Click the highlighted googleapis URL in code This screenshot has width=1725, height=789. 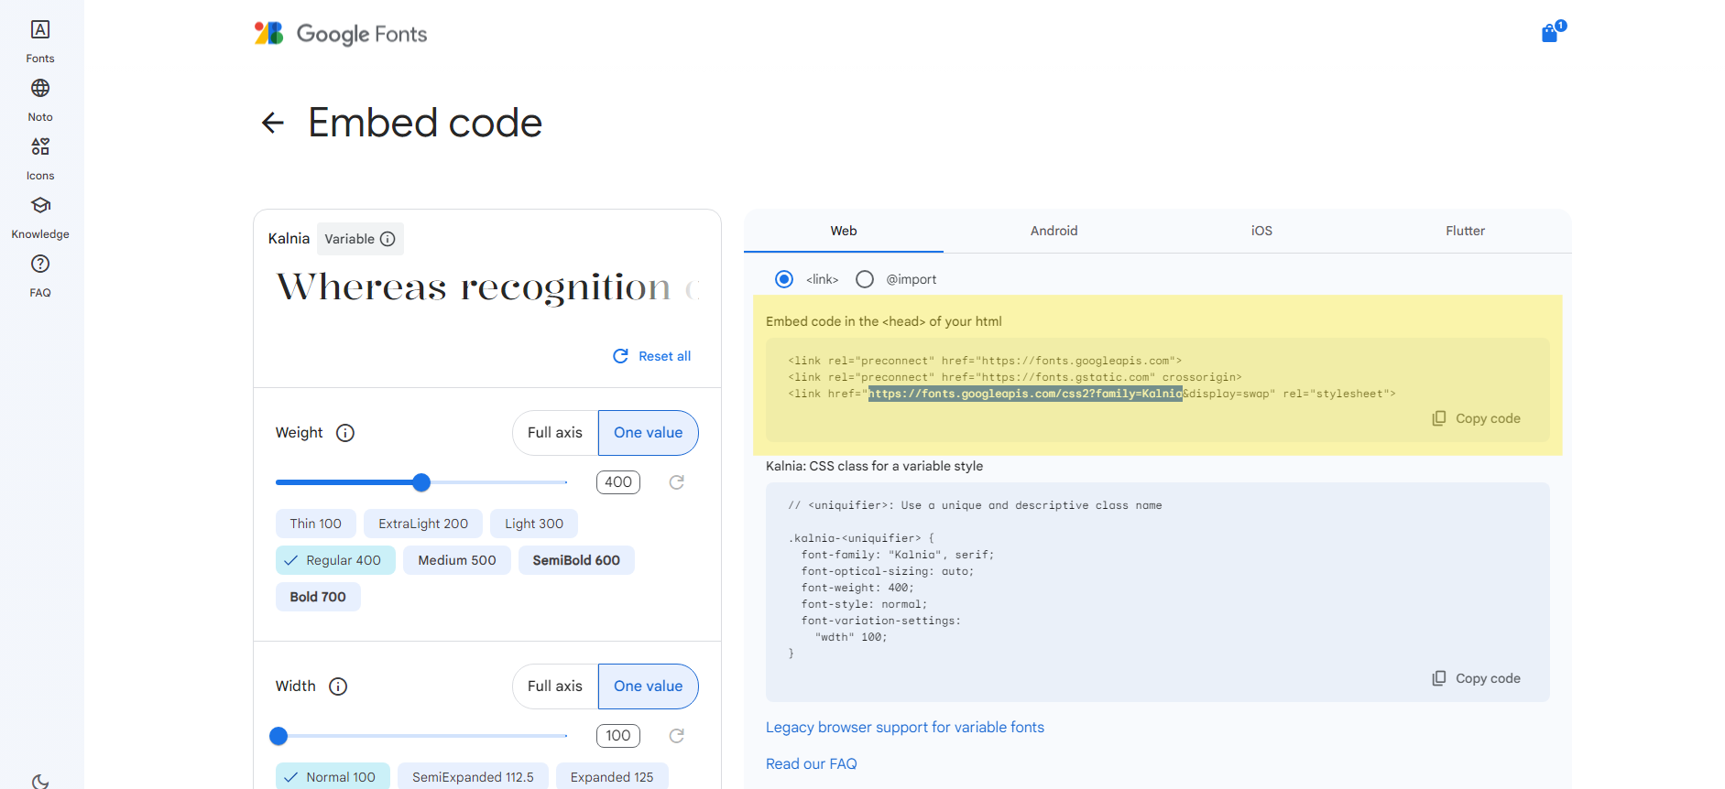(1025, 394)
